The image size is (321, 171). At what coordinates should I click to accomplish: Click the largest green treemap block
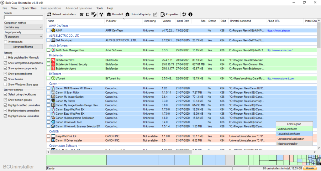tap(76, 160)
